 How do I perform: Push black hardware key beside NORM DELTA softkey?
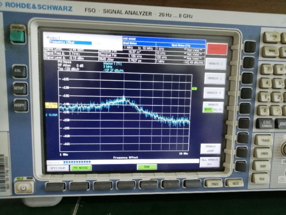coord(245,109)
